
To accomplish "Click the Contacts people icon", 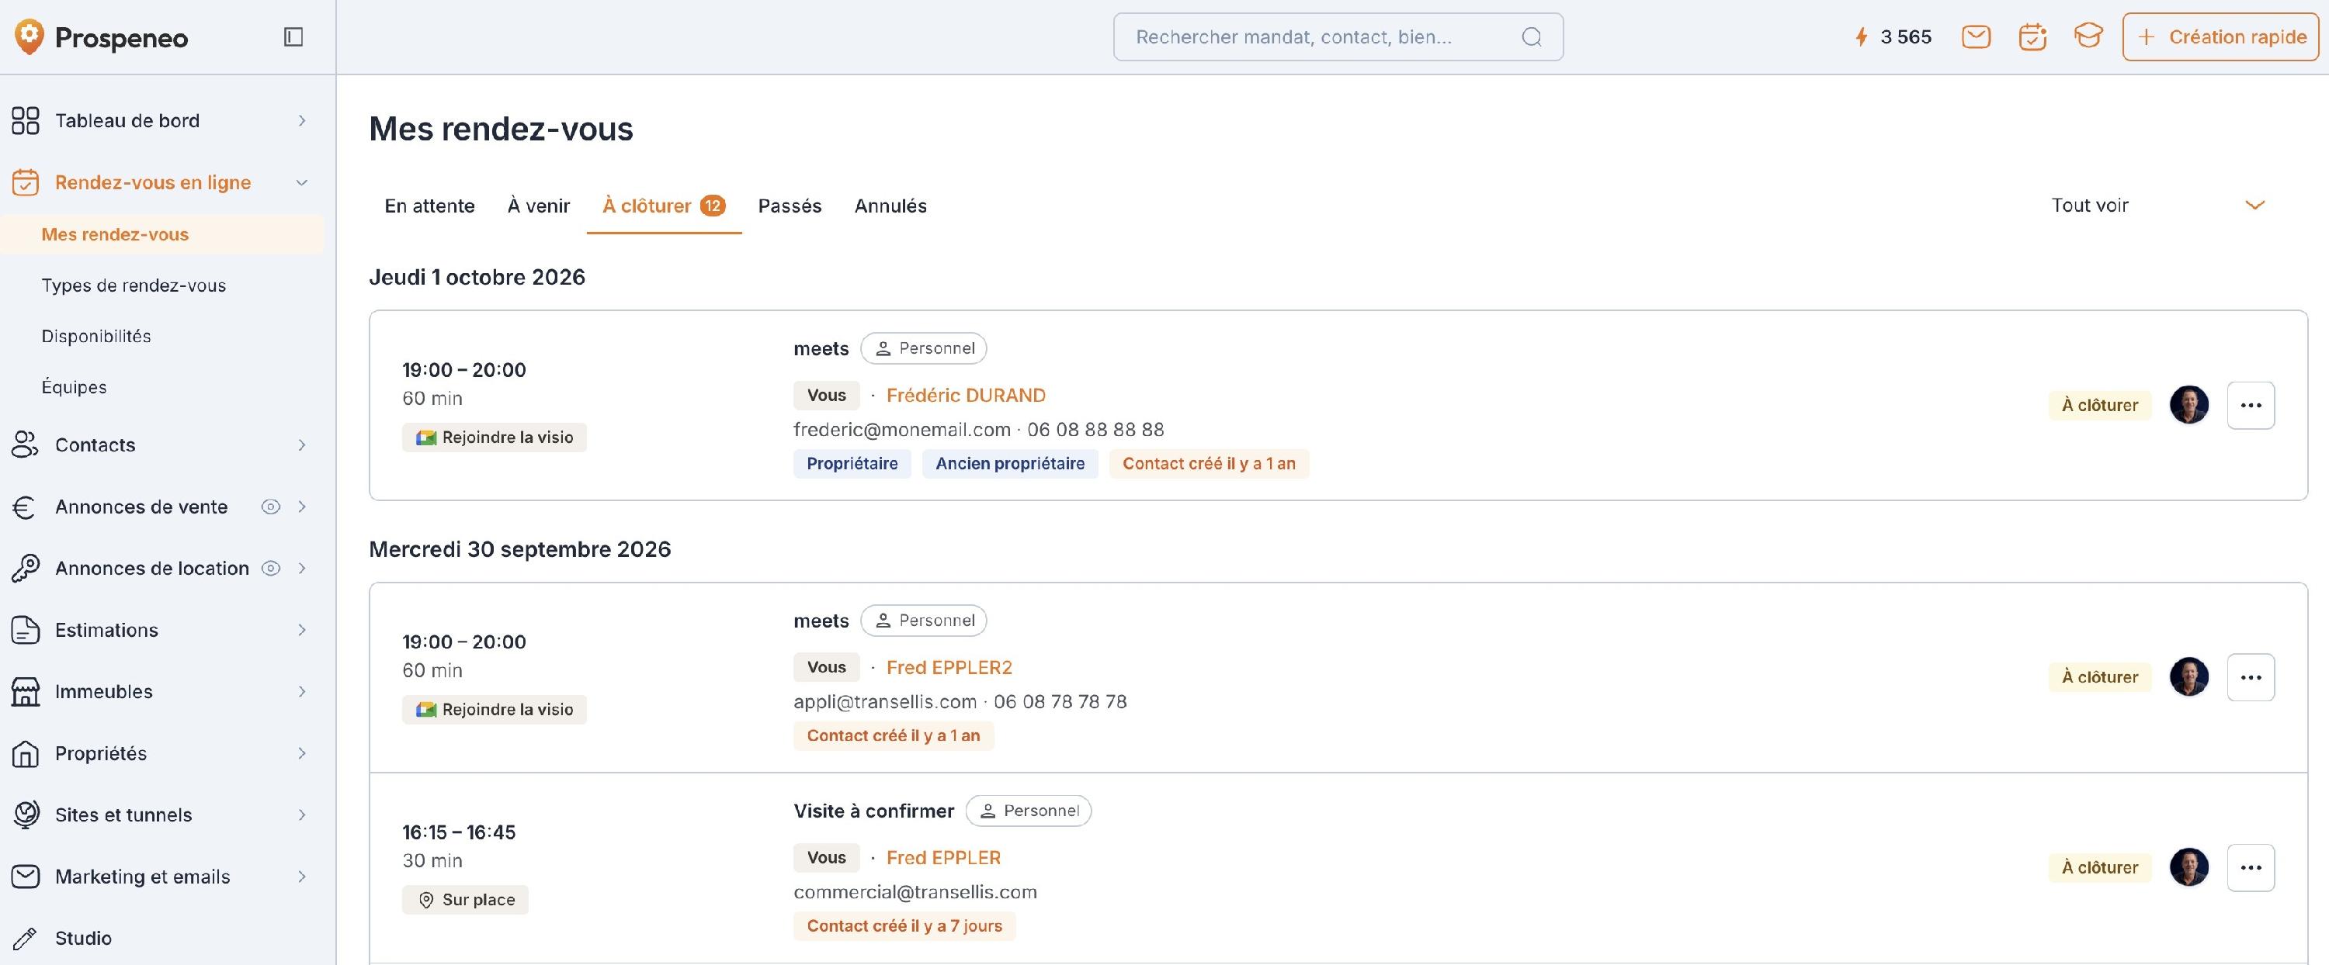I will pyautogui.click(x=26, y=444).
